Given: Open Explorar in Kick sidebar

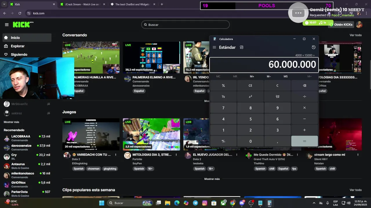Looking at the screenshot, I should (x=27, y=46).
